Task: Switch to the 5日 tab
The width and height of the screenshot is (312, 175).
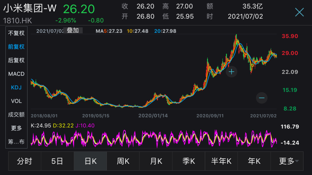Action: [57, 161]
